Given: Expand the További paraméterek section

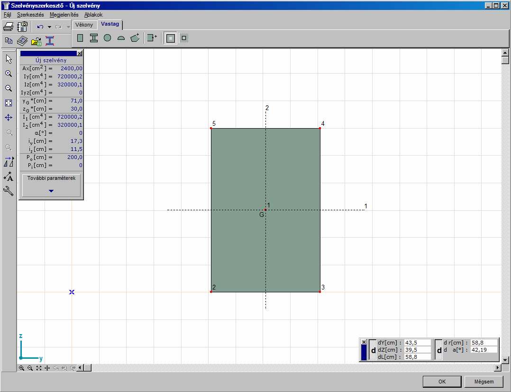Looking at the screenshot, I should pos(51,186).
